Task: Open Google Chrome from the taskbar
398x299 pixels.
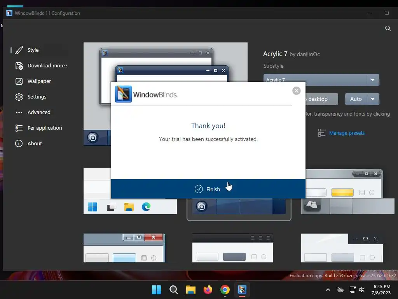Action: click(225, 290)
